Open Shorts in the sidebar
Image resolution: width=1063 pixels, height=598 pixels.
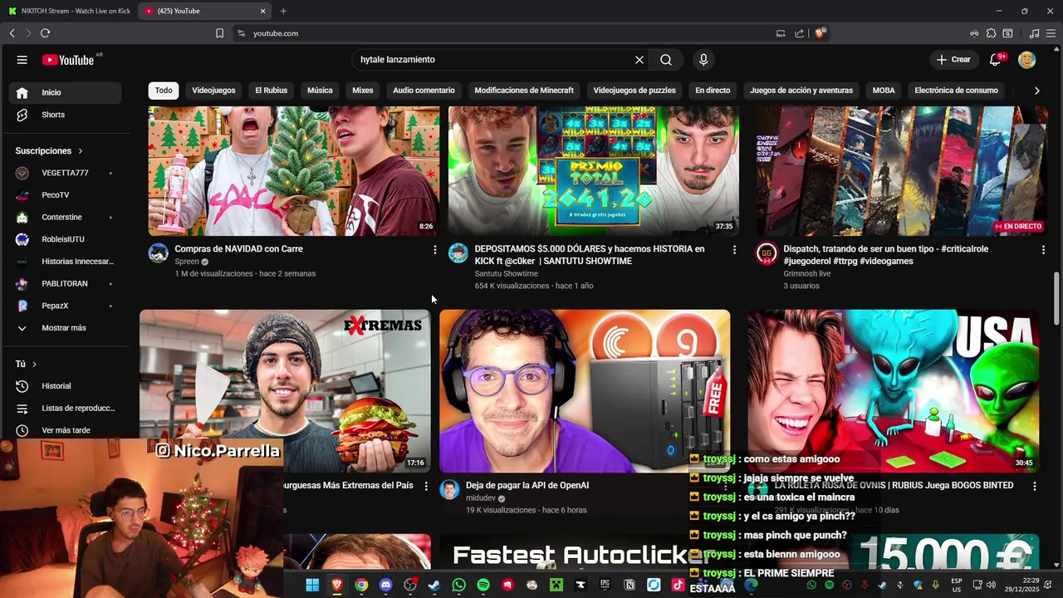point(64,115)
